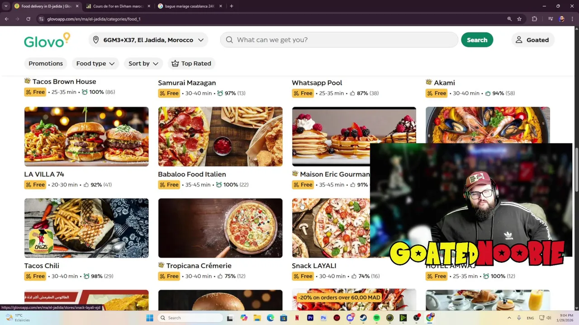Click the Glovo logo
This screenshot has width=579, height=325.
(x=47, y=40)
